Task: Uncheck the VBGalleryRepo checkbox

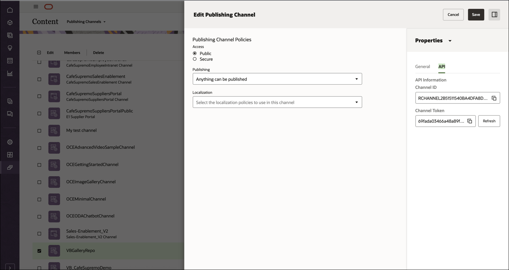Action: 39,251
